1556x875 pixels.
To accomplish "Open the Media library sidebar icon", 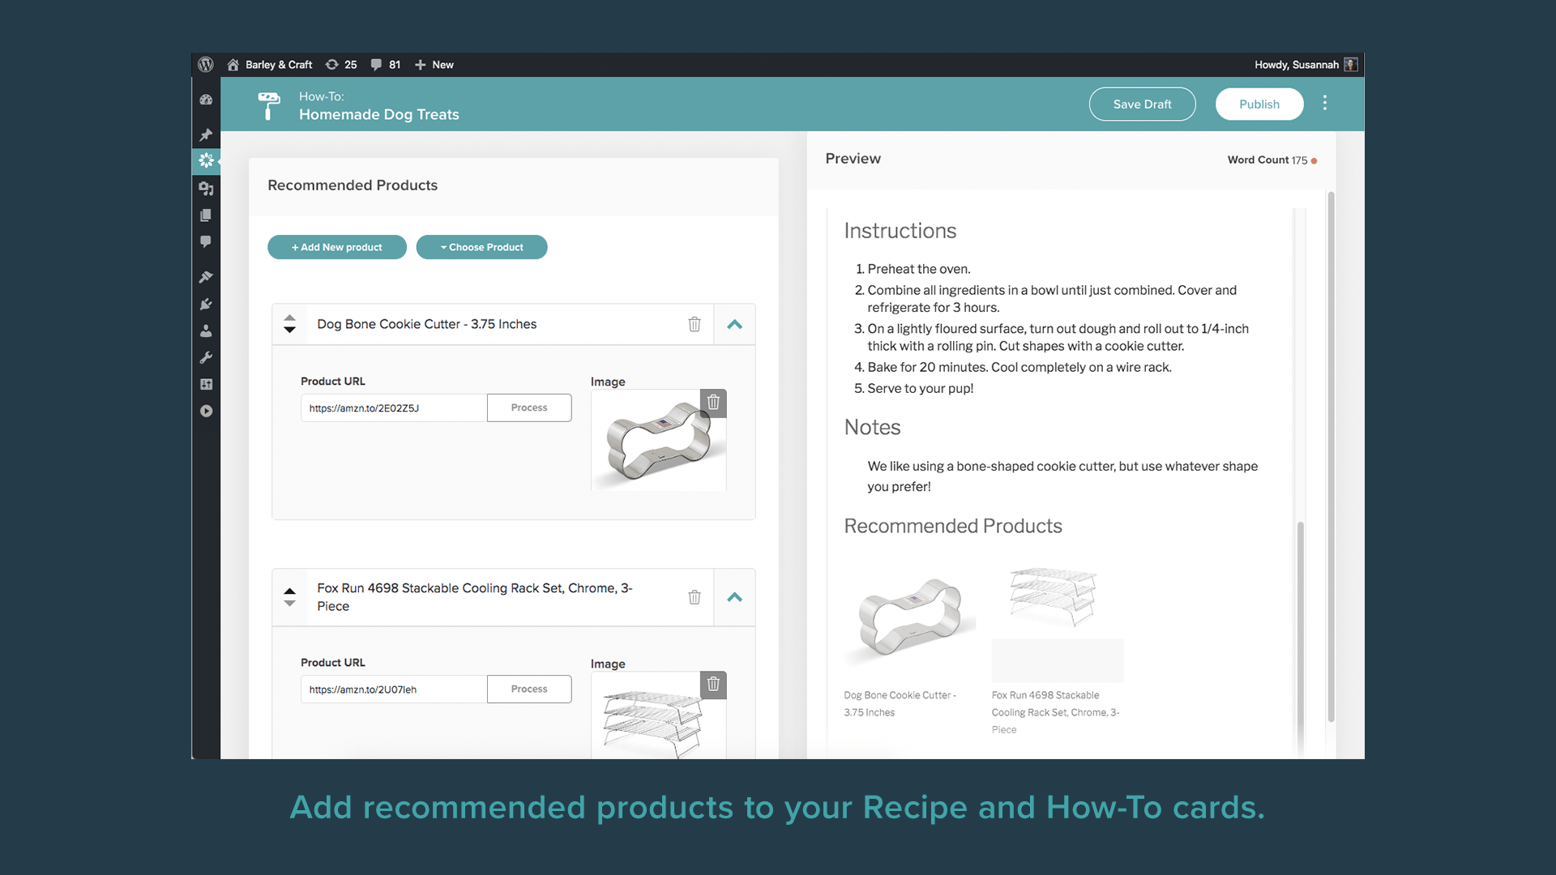I will click(206, 188).
